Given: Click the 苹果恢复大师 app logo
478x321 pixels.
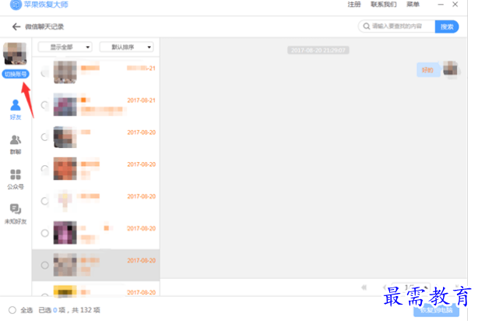Looking at the screenshot, I should 16,5.
